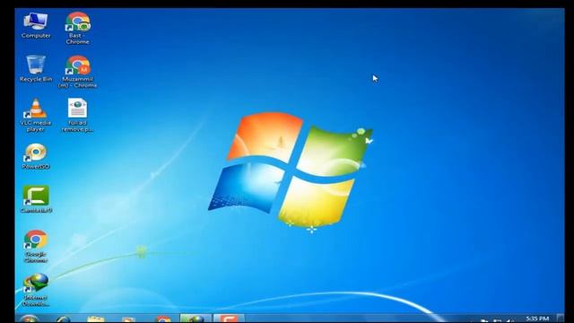Select the Google Chrome desktop shortcut
This screenshot has height=323, width=574.
[36, 246]
